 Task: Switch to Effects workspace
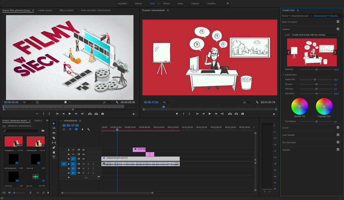[166, 3]
